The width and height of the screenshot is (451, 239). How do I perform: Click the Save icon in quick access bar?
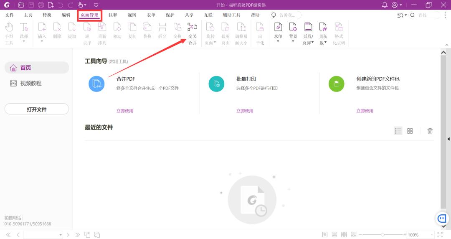[x=31, y=5]
